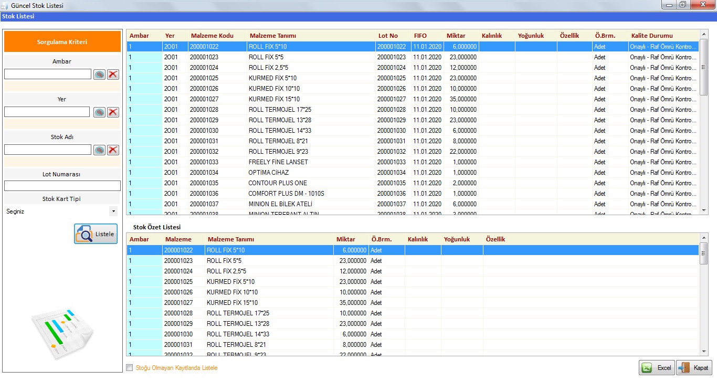Click Sorgulama Kriteri orange header
This screenshot has height=382, width=717.
(62, 42)
